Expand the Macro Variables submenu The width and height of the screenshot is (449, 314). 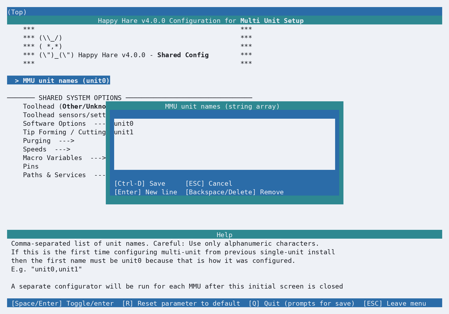[64, 158]
